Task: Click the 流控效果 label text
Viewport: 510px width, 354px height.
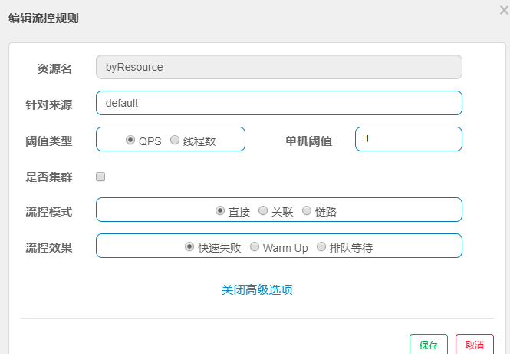Action: [49, 247]
